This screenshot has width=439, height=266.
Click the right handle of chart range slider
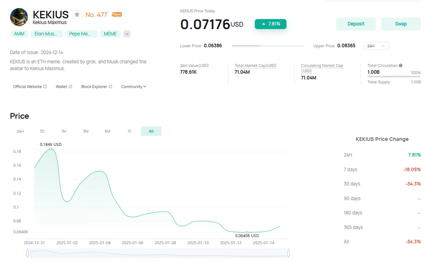pyautogui.click(x=288, y=253)
